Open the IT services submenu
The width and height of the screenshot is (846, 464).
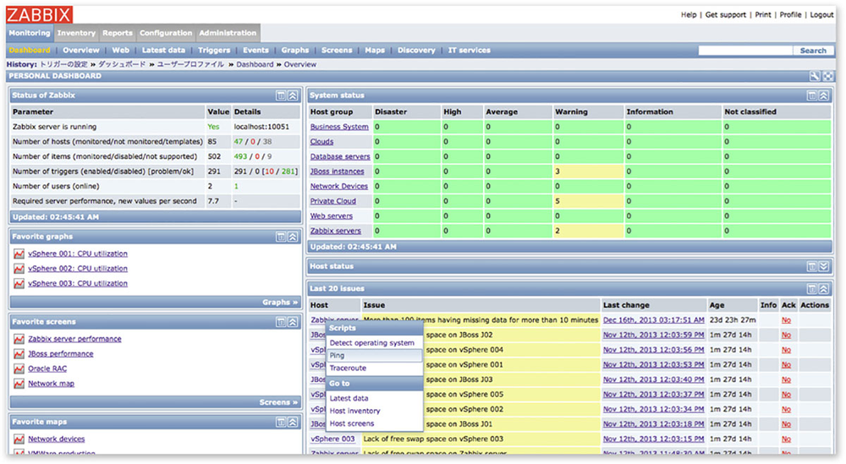point(469,50)
